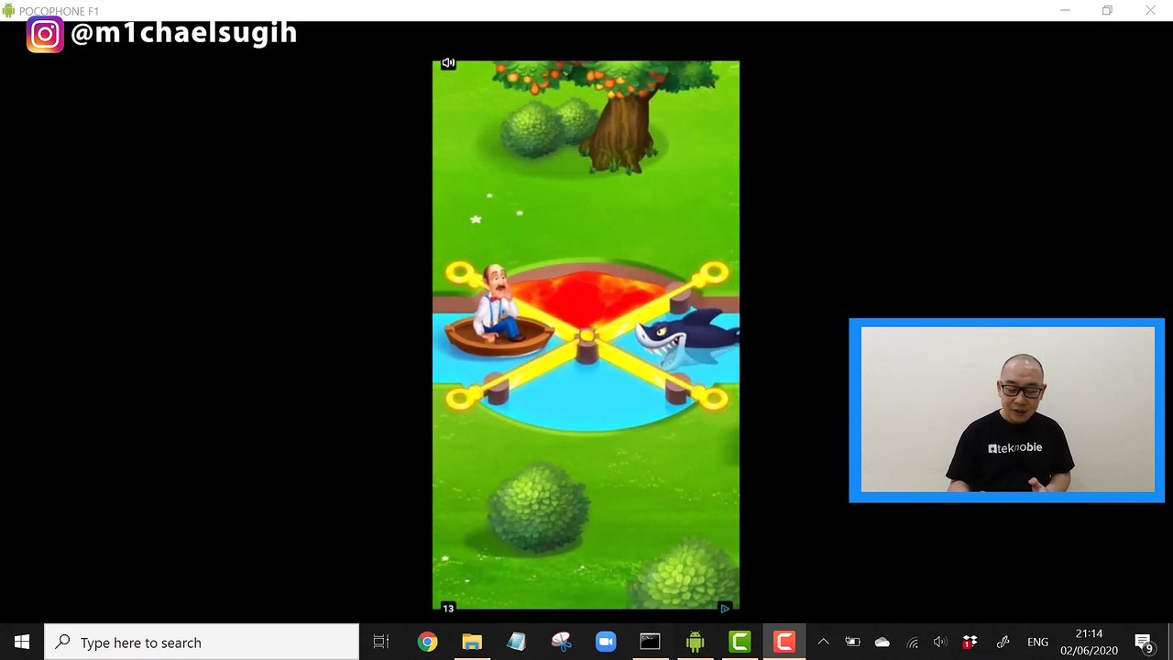Open the red Camtasia Recorder taskbar icon

784,642
